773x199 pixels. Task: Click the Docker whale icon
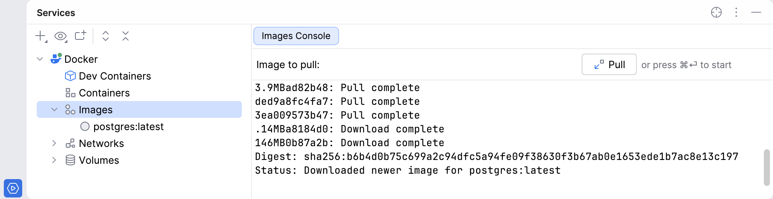pyautogui.click(x=56, y=59)
